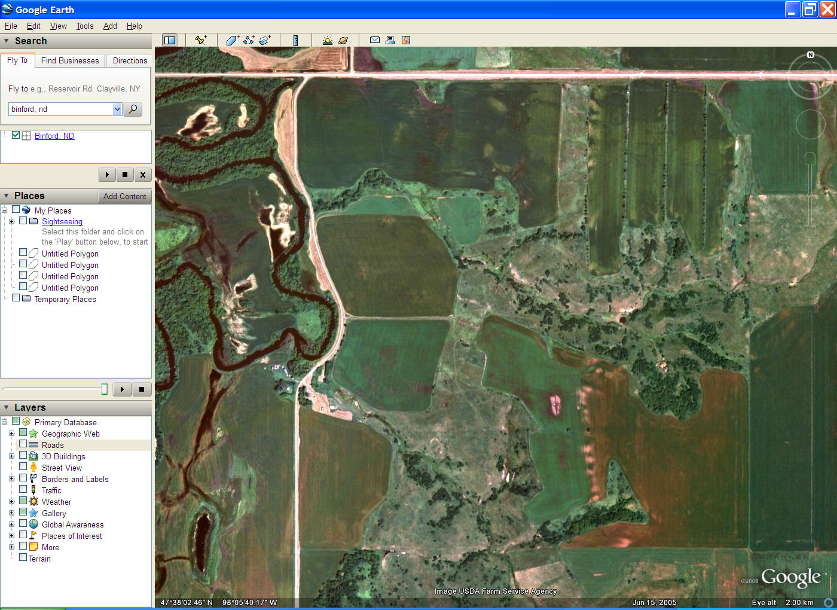The height and width of the screenshot is (610, 837).
Task: Add a placemark with the pushpin icon
Action: click(x=201, y=40)
